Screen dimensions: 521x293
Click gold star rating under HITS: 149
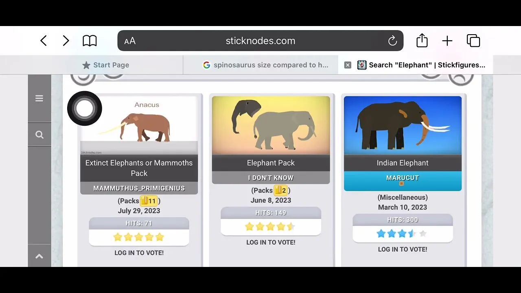[271, 226]
